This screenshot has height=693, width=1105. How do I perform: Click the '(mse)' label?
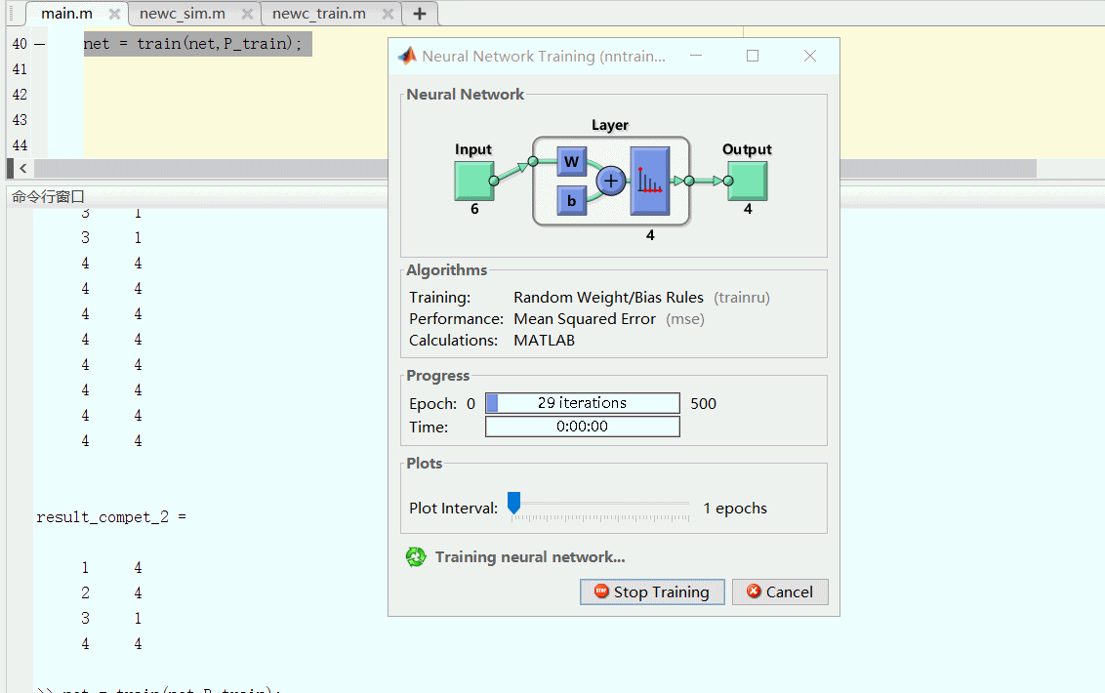click(685, 318)
